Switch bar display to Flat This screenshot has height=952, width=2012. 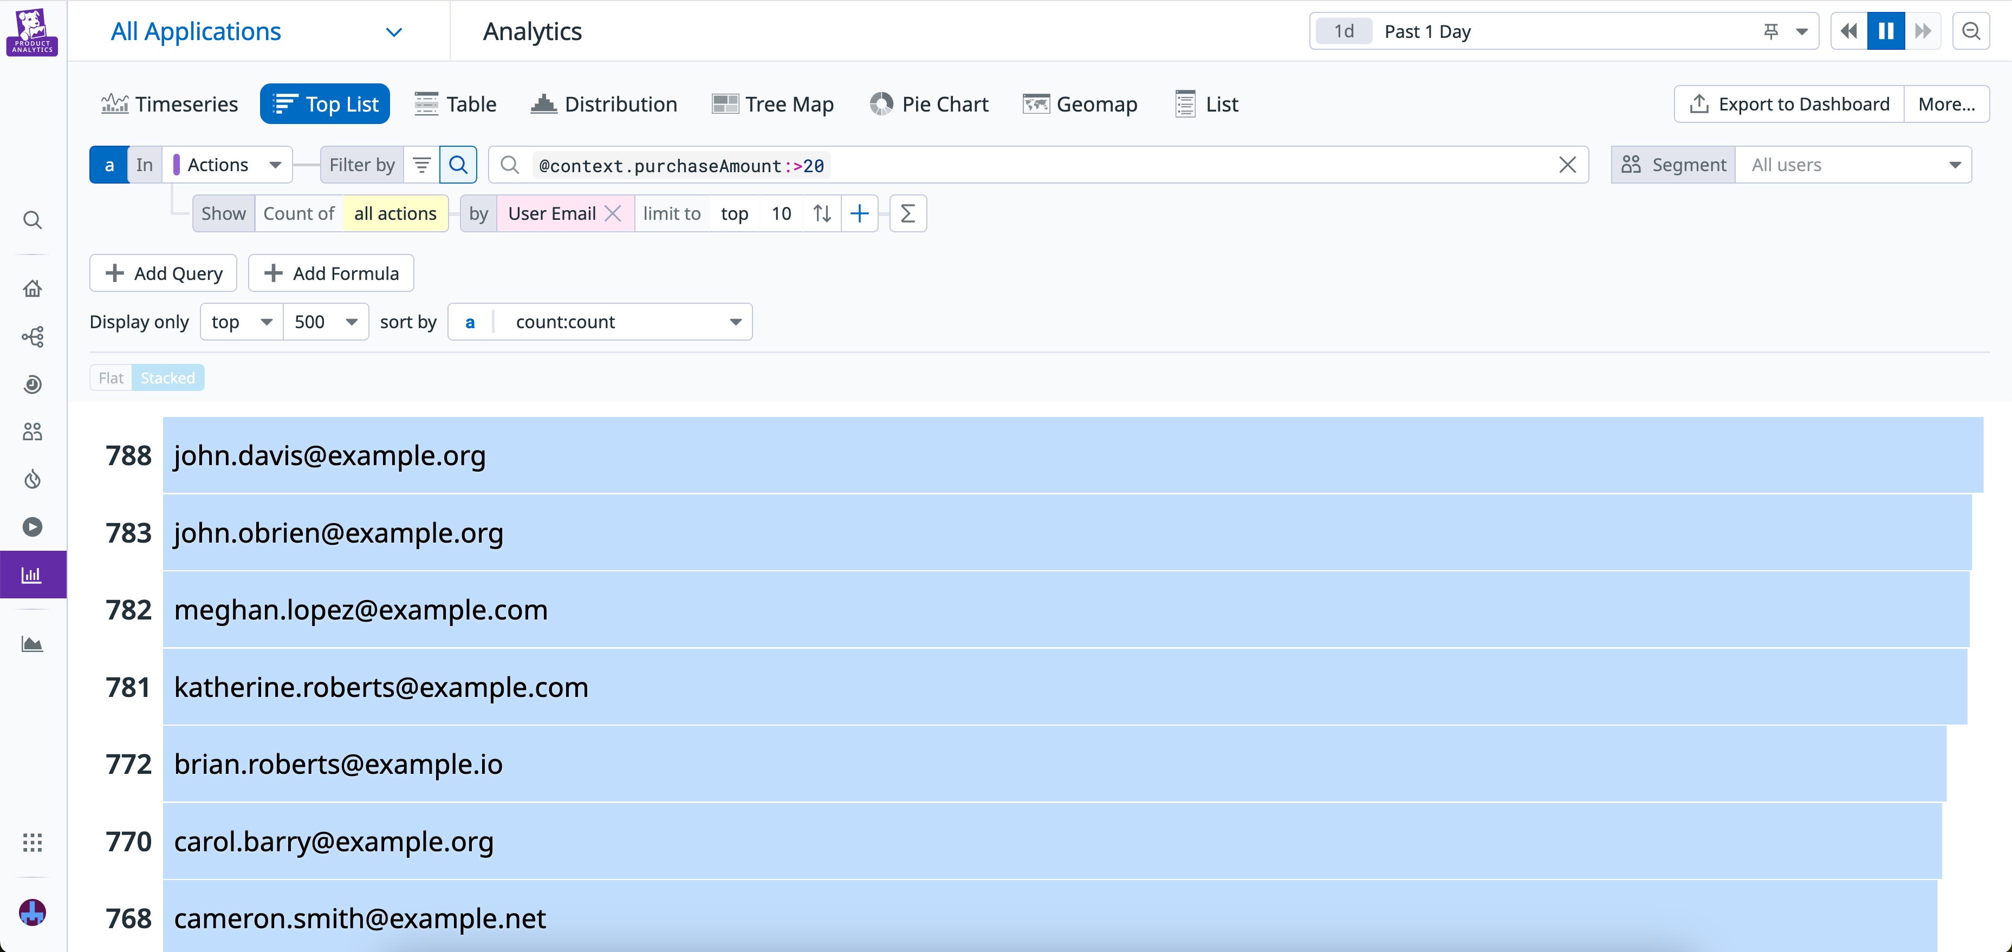pos(111,378)
